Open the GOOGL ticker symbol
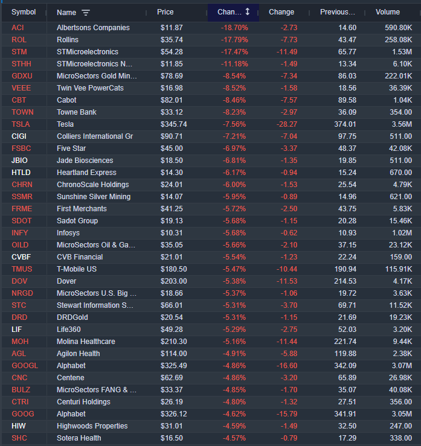Viewport: 421px width, 446px height. [25, 366]
